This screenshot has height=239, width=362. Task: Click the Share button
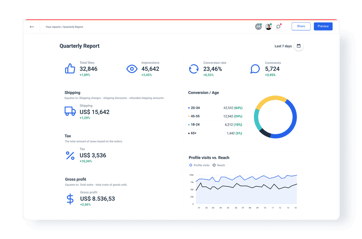tap(301, 26)
